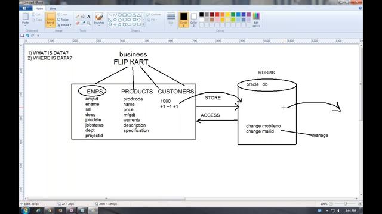This screenshot has height=214, width=382.
Task: Click Save in the quick access toolbar
Action: pos(22,36)
